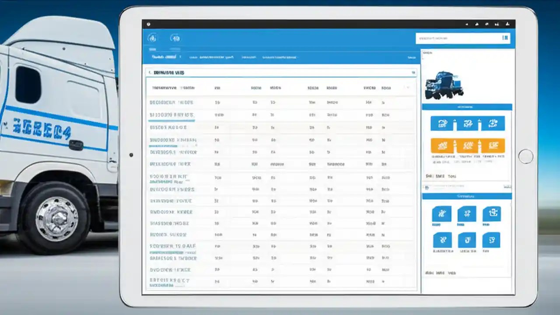This screenshot has width=560, height=315.
Task: Select the second circular icon beside the logo
Action: point(176,38)
